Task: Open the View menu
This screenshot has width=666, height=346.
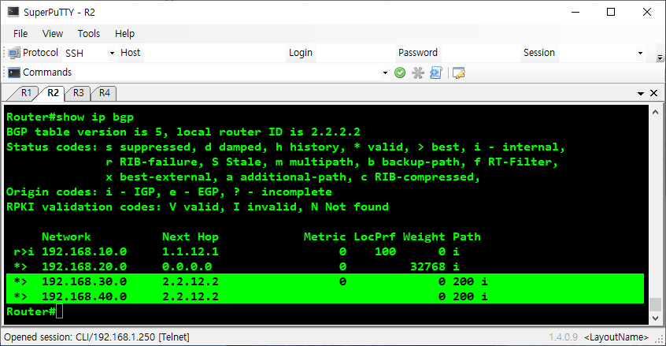Action: (x=53, y=34)
